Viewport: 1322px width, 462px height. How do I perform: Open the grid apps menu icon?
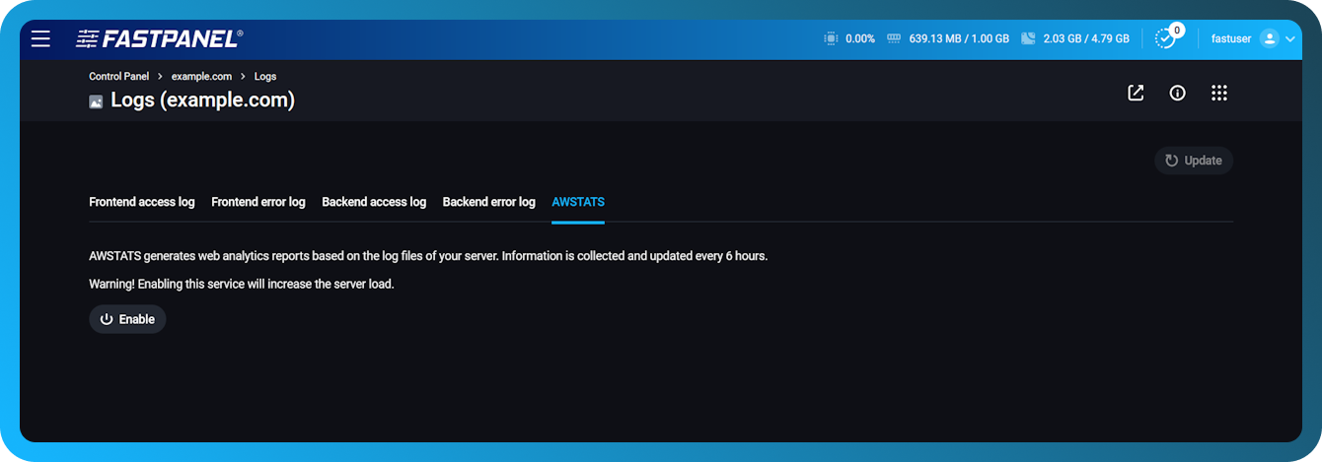click(1219, 93)
